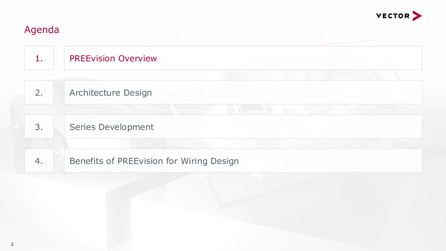The image size is (446, 251).
Task: Click the word Benefits in fourth item
Action: pyautogui.click(x=86, y=161)
